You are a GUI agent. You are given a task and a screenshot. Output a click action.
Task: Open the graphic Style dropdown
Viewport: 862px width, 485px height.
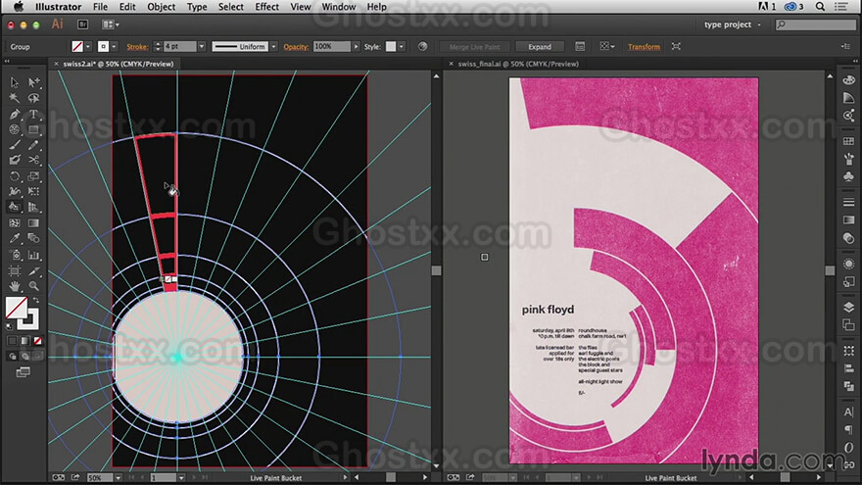coord(402,47)
